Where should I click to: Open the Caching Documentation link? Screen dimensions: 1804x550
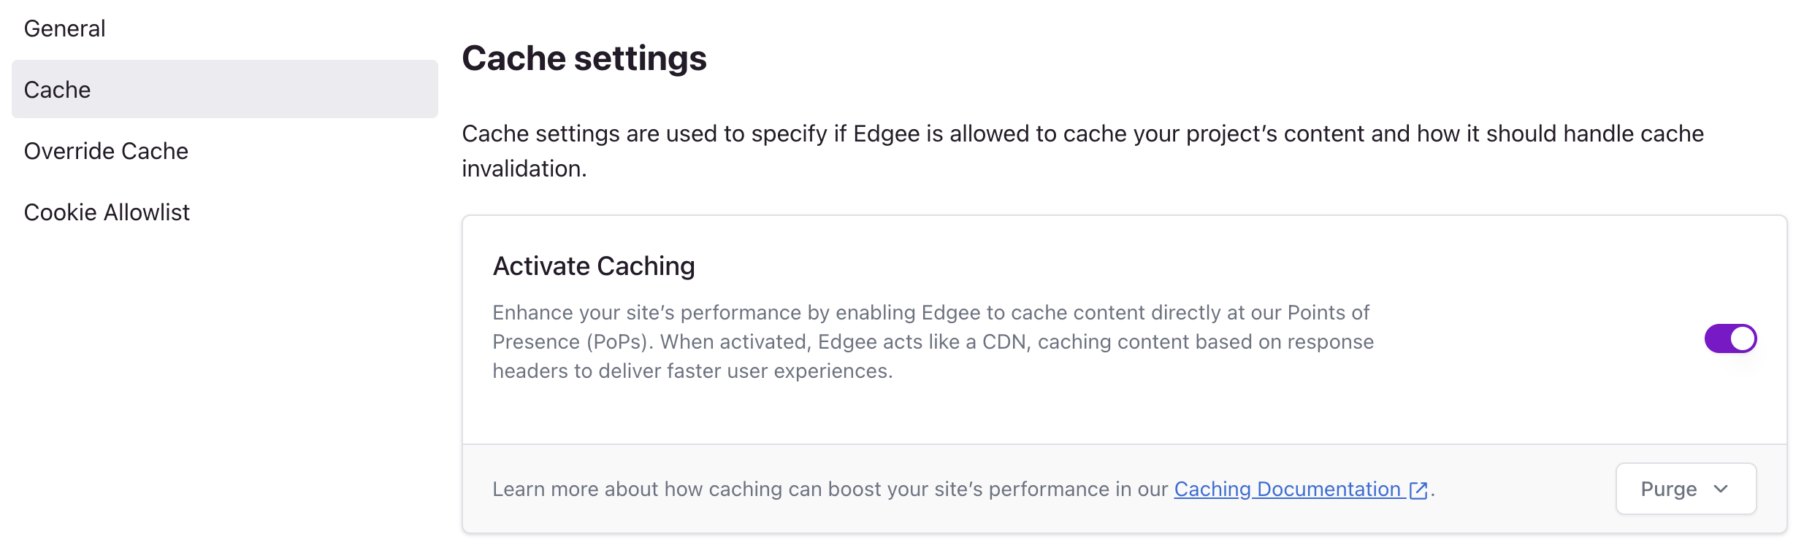[1285, 489]
